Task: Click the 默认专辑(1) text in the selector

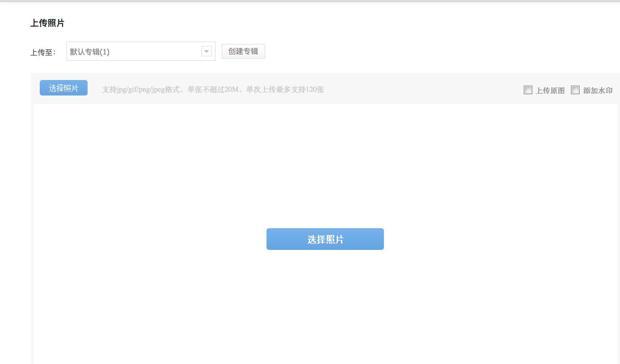Action: pyautogui.click(x=90, y=52)
